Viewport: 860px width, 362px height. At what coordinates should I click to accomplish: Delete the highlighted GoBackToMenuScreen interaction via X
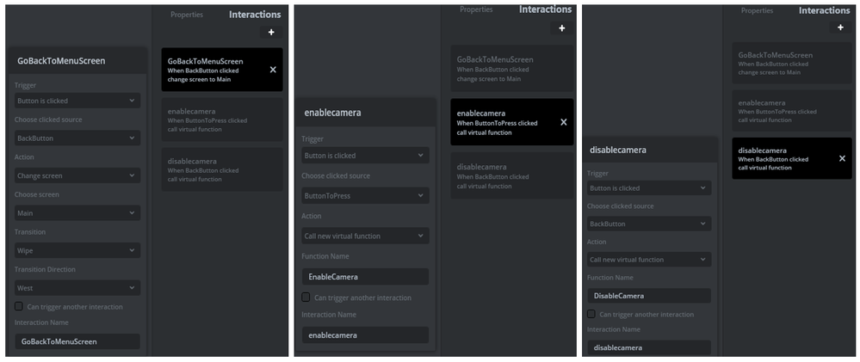pos(273,70)
